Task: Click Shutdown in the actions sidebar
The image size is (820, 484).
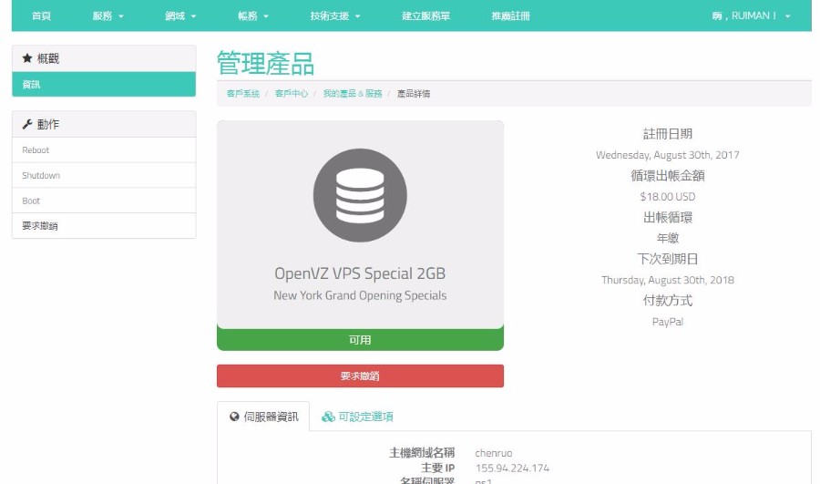Action: click(x=104, y=175)
